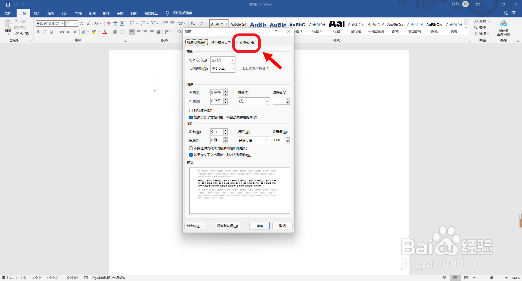
Task: Click the 设置值 input showing 1.08
Action: 279,140
